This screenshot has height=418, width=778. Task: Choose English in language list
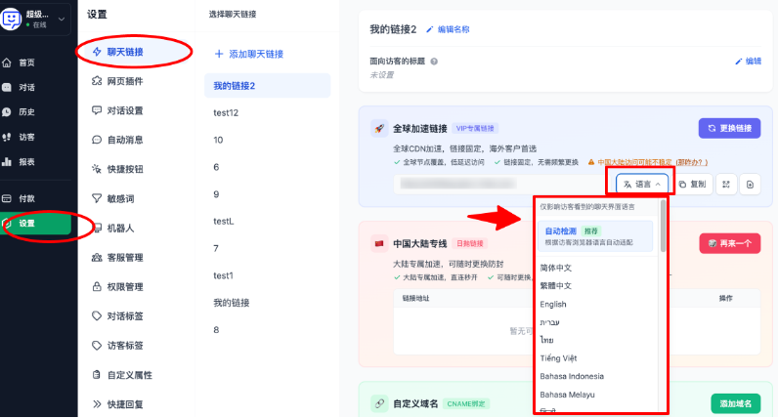(553, 304)
